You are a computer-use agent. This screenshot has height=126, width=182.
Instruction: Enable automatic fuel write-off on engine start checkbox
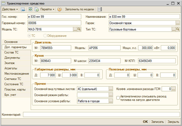118,98
